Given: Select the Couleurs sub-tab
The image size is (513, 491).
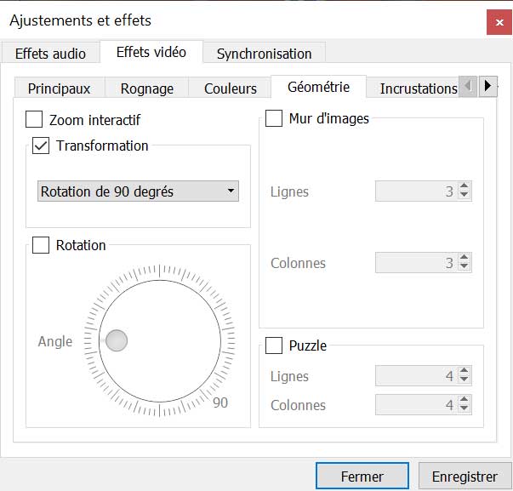Looking at the screenshot, I should coord(230,88).
